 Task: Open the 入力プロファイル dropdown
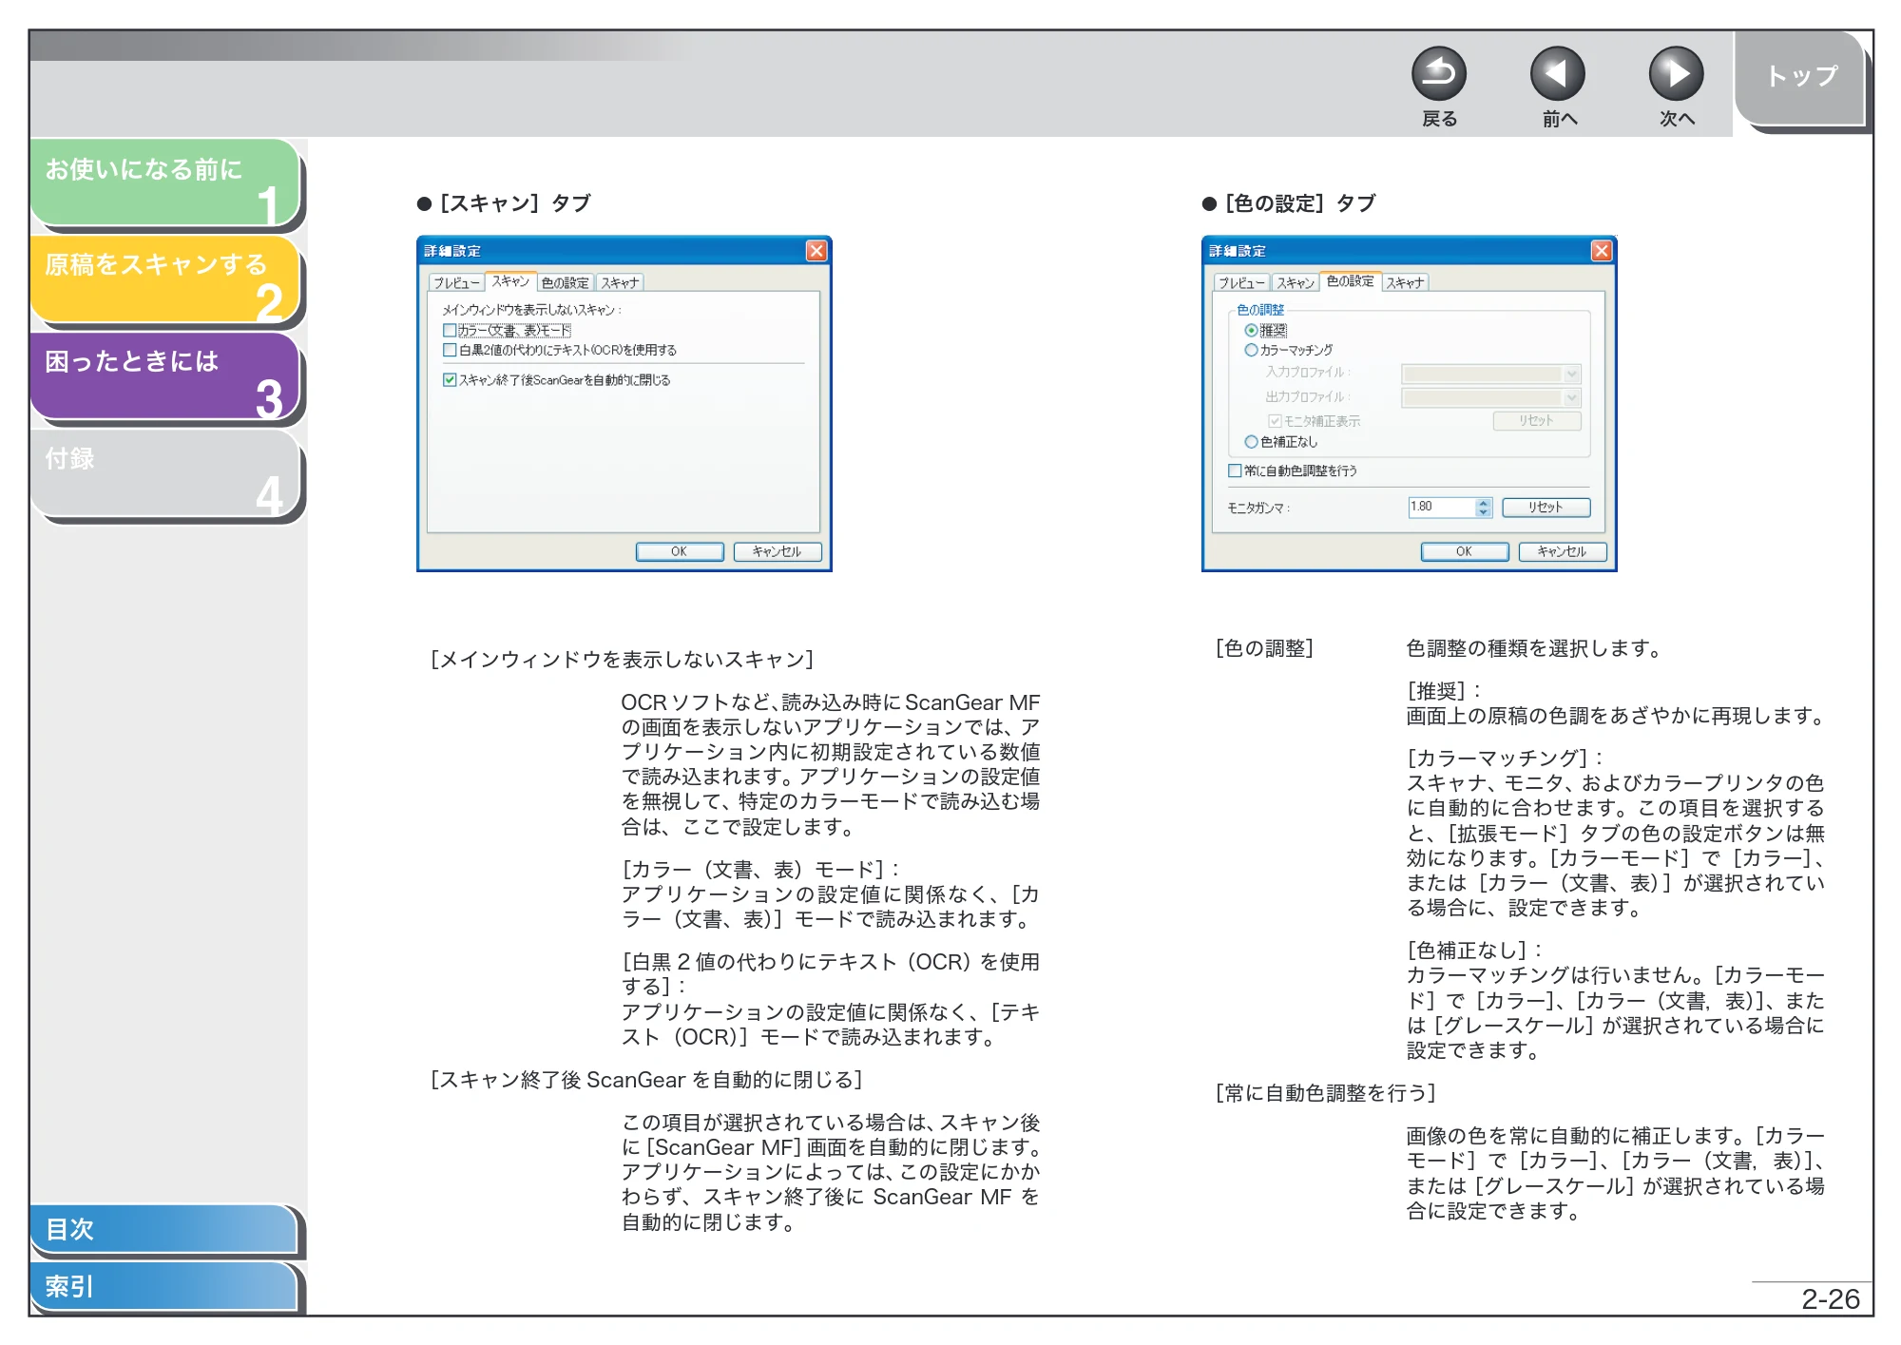click(1490, 374)
